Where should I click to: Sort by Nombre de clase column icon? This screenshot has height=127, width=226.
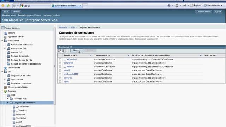201,56
